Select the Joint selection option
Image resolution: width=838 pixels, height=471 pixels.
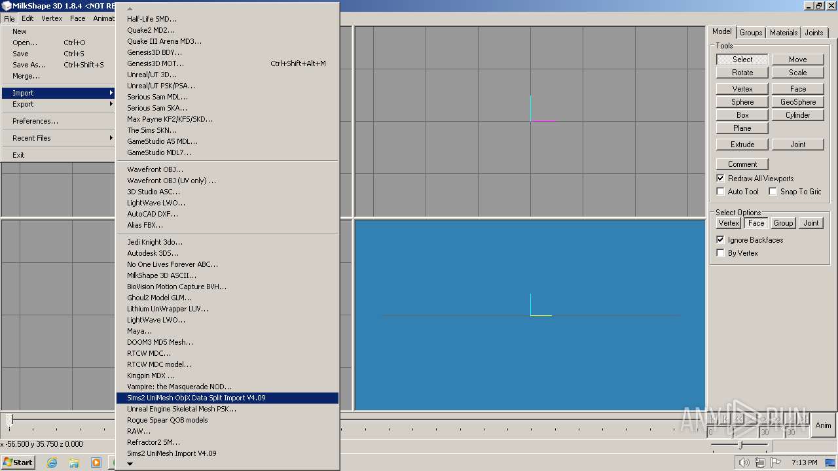811,223
